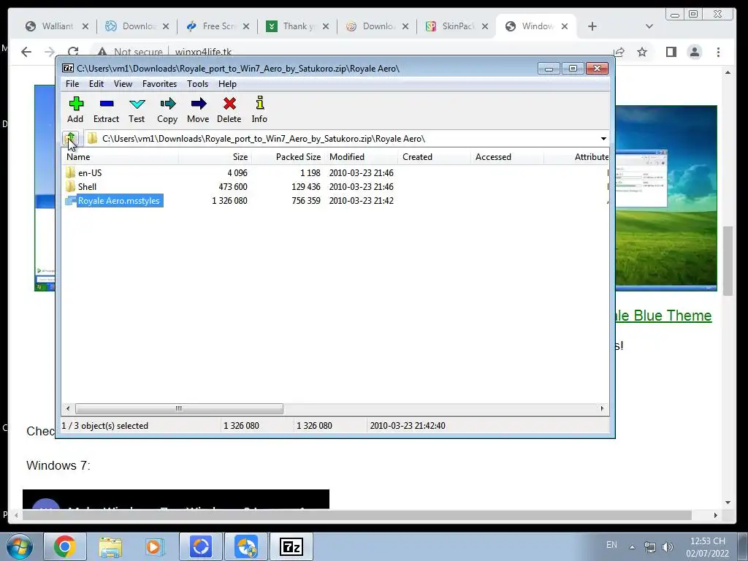Open the Windows Start menu
748x561 pixels.
(20, 546)
